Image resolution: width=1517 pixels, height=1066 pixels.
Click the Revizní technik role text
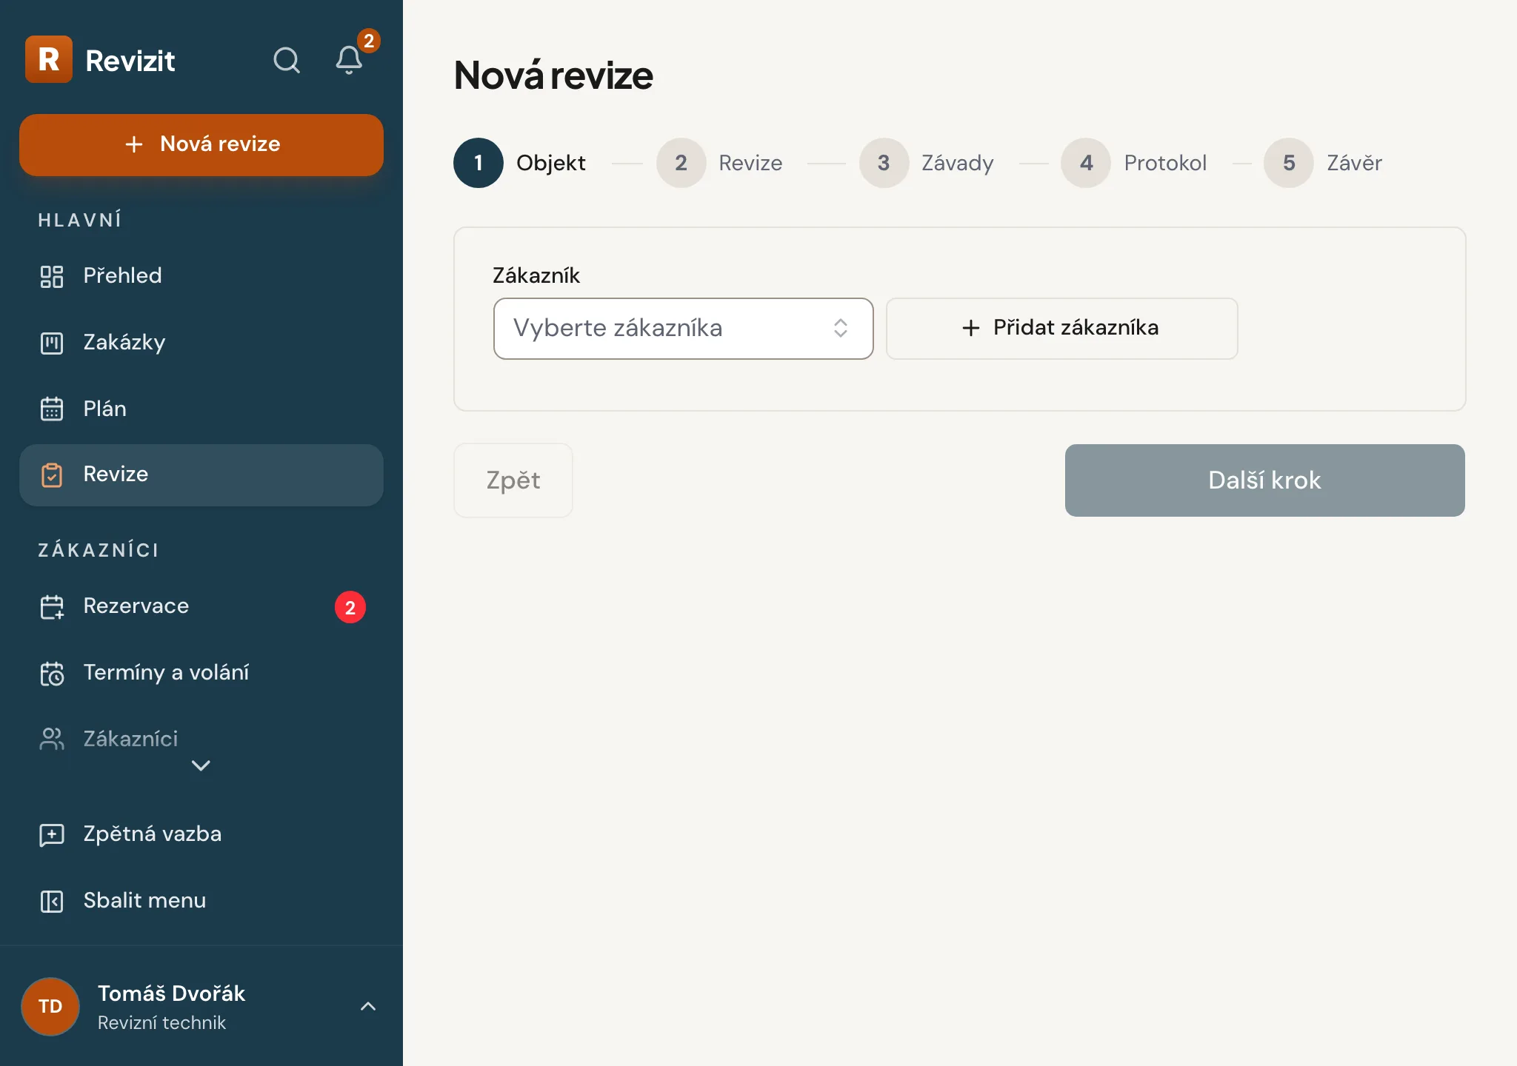coord(161,1023)
